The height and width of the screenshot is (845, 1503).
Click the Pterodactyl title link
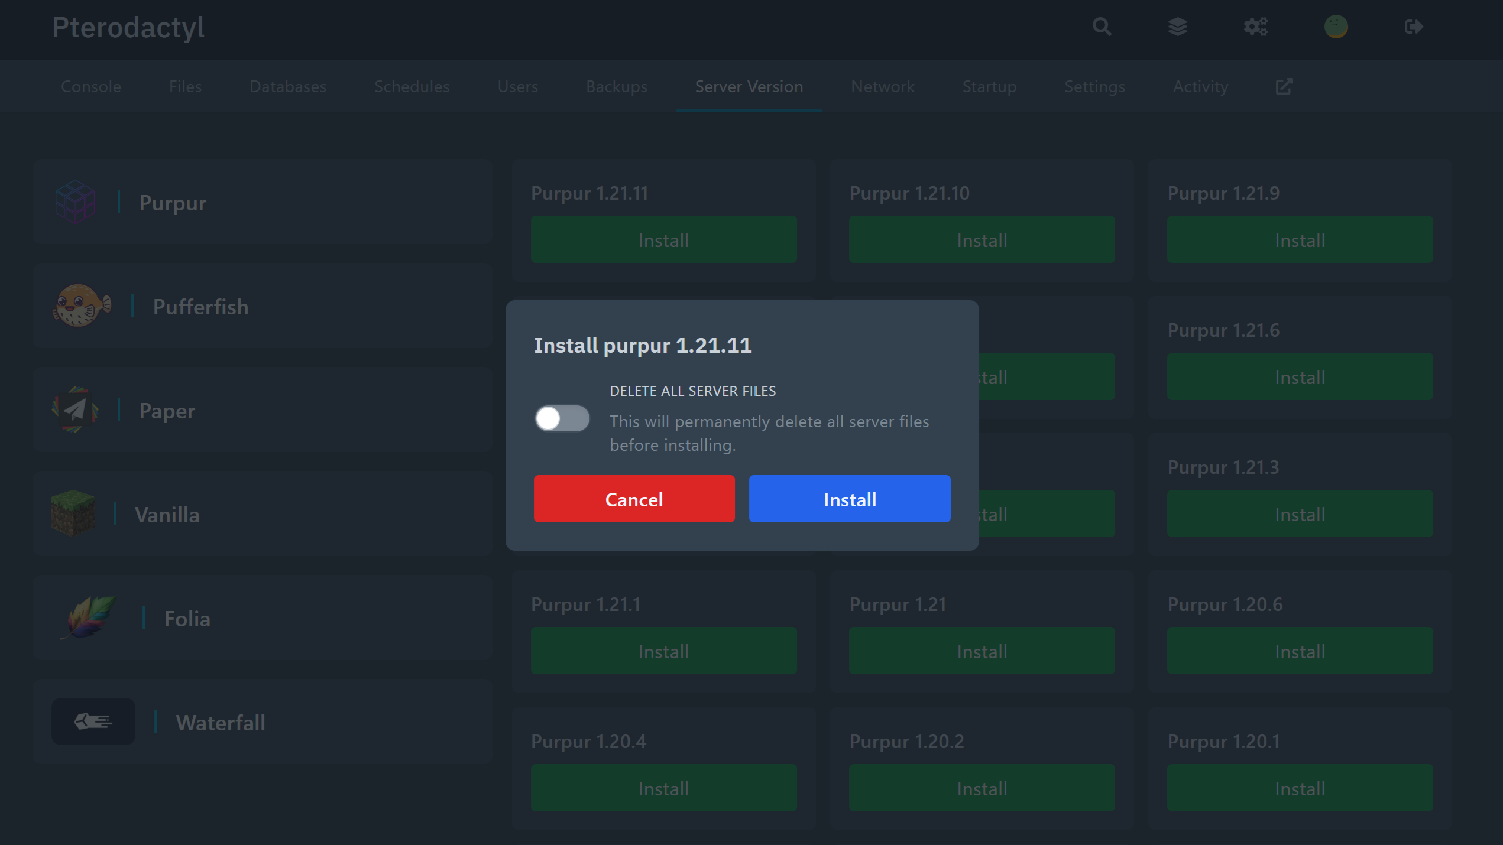point(128,28)
